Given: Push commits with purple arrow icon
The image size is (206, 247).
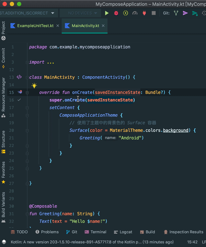Looking at the screenshot, I should pos(185,13).
